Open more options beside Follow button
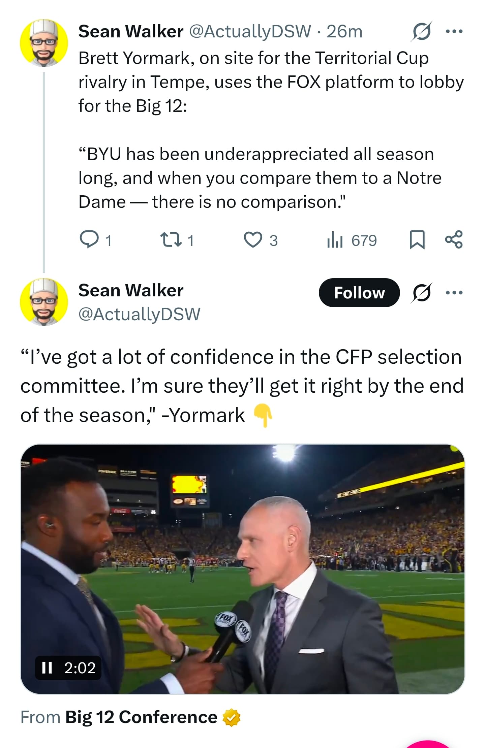 (x=454, y=293)
